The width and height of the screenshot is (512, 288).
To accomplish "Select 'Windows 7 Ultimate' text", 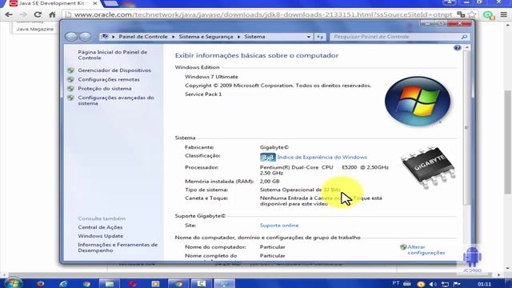I will click(211, 77).
